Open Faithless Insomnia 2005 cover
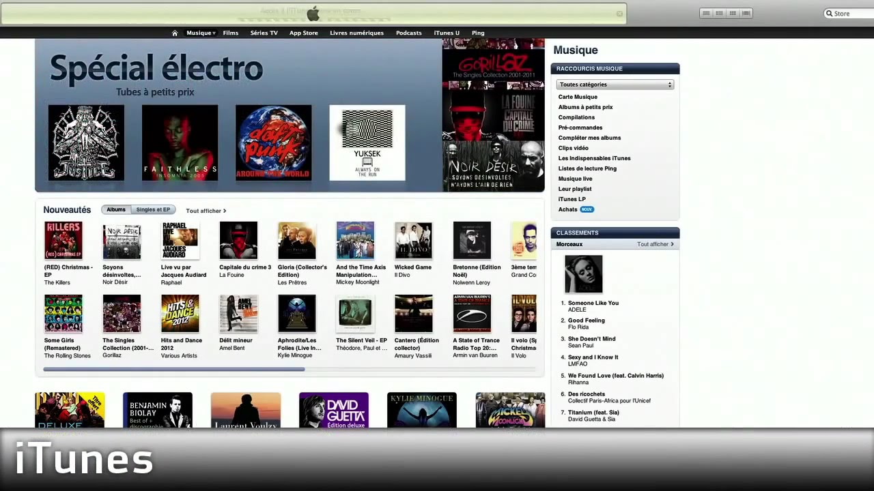The image size is (874, 491). point(180,143)
